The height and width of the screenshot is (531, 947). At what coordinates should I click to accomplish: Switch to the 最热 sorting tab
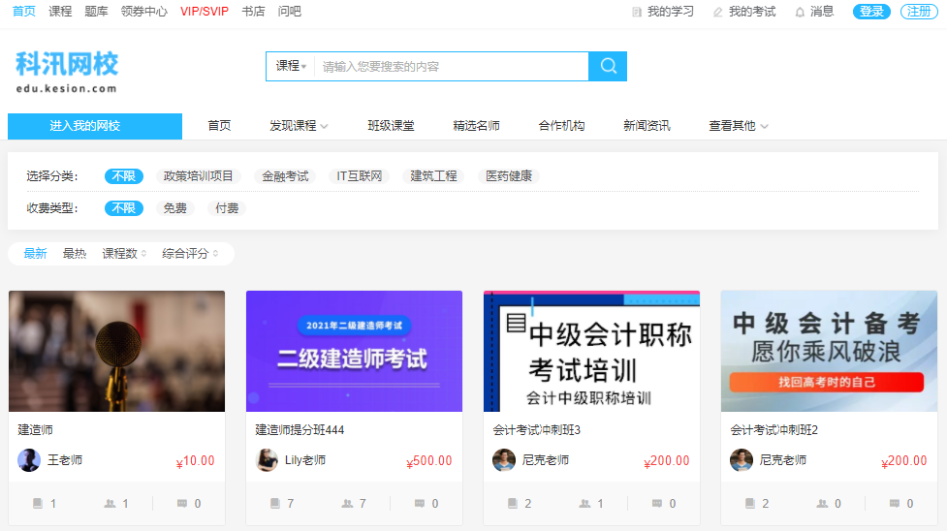click(x=75, y=254)
